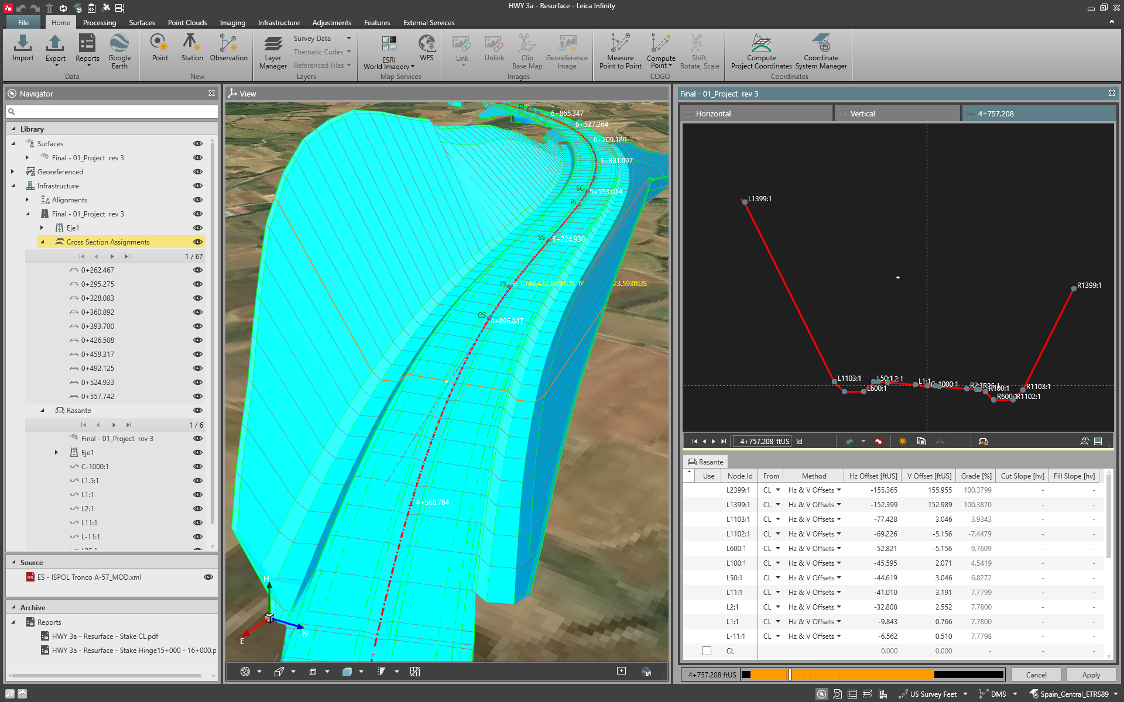
Task: Click the Navigator search field
Action: click(111, 111)
